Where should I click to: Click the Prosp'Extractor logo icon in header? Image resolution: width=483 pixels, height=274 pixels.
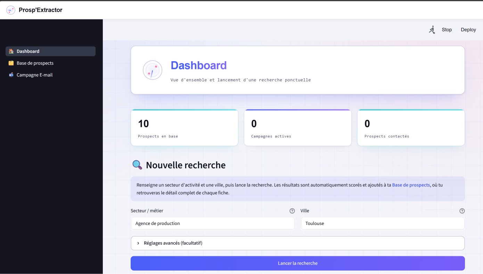click(11, 10)
